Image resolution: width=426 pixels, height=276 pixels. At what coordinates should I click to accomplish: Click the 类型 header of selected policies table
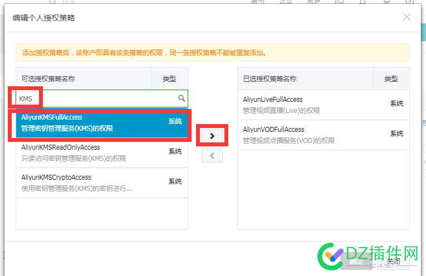pos(391,78)
